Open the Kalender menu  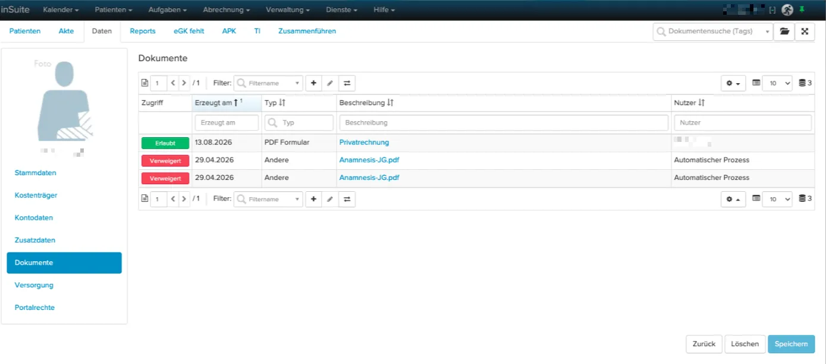61,10
